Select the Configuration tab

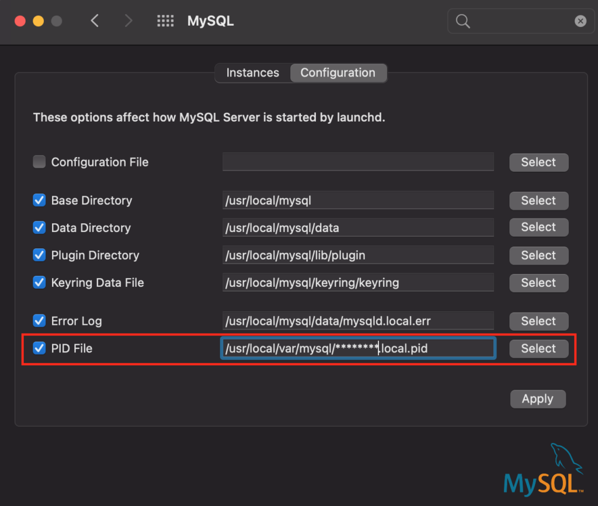click(338, 72)
